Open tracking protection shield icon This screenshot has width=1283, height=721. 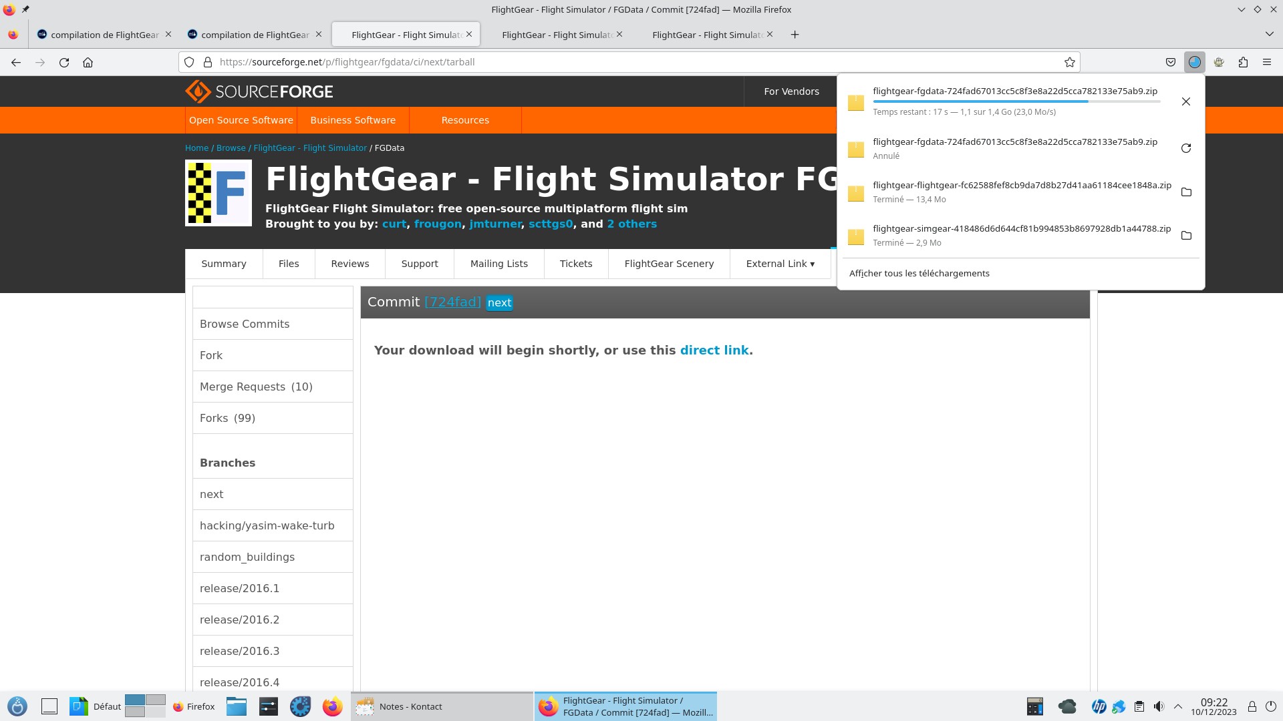tap(189, 62)
